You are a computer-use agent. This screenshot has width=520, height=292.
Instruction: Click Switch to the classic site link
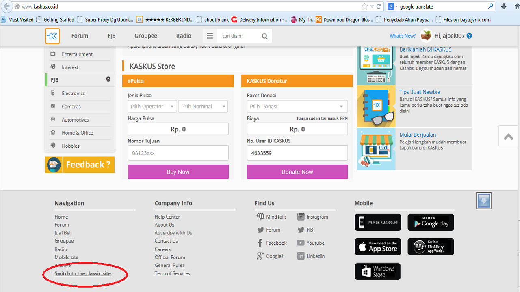pyautogui.click(x=83, y=273)
